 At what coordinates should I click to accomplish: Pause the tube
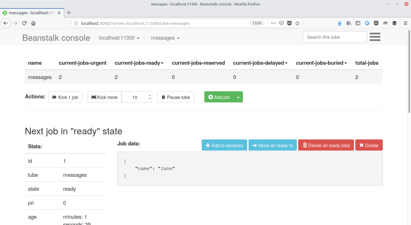pos(176,97)
